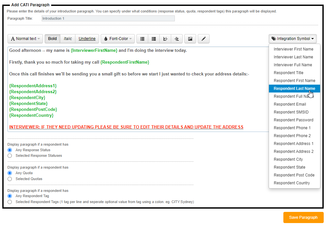Choose Selected Response Statuses option
This screenshot has height=226, width=326.
click(x=10, y=155)
